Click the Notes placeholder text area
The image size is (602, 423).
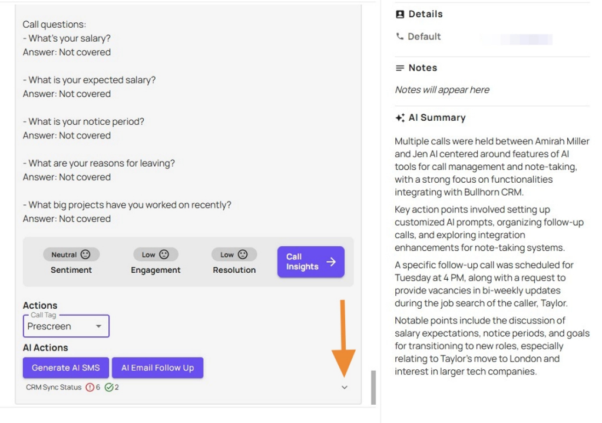[x=442, y=90]
